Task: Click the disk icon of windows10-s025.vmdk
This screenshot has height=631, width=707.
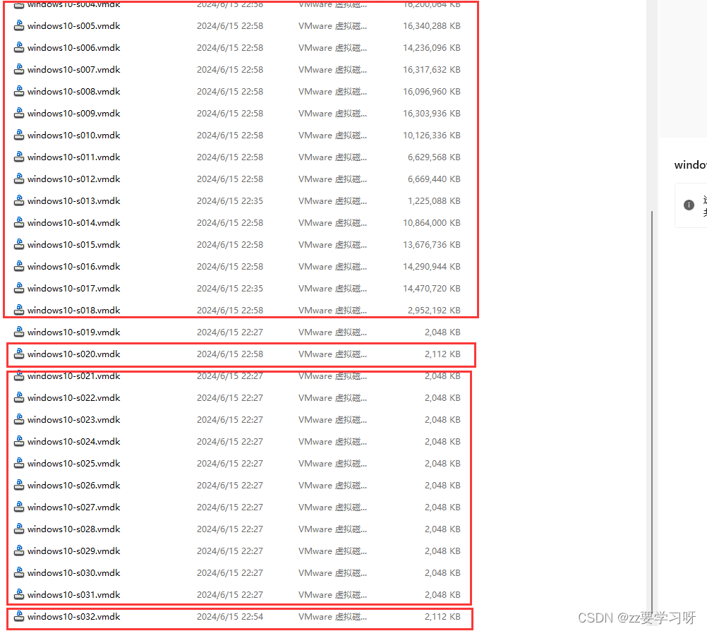Action: (x=19, y=463)
